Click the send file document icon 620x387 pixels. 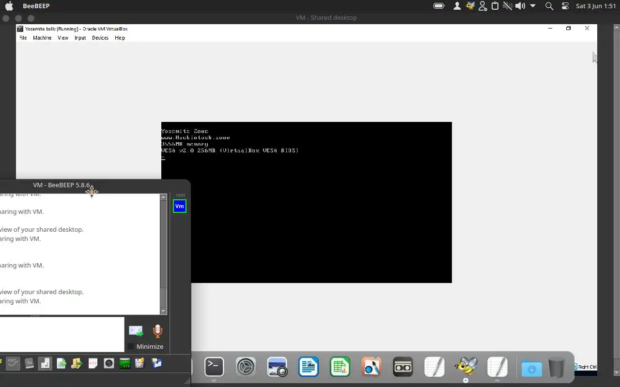(x=61, y=363)
